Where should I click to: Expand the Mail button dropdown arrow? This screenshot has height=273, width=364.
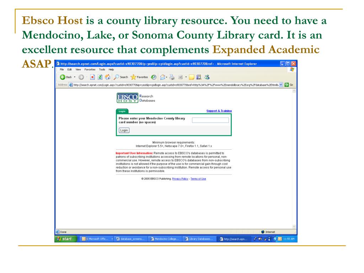pyautogui.click(x=167, y=77)
